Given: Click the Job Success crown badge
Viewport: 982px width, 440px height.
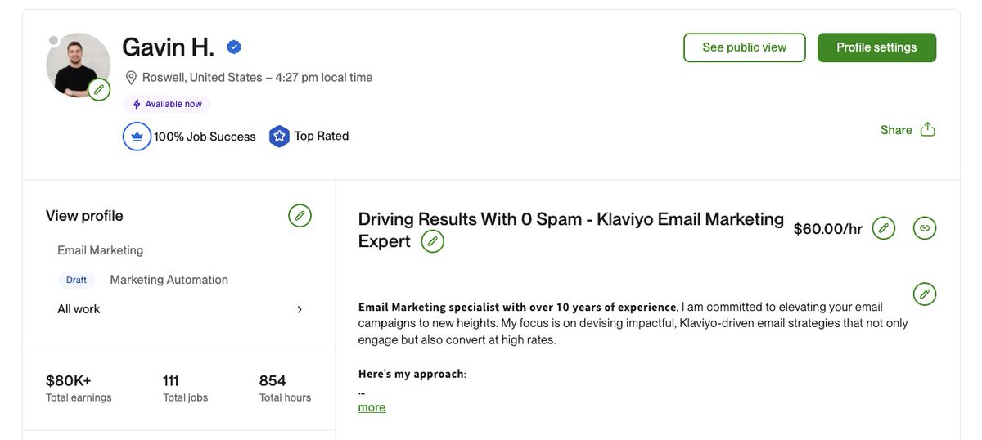Looking at the screenshot, I should pos(137,137).
